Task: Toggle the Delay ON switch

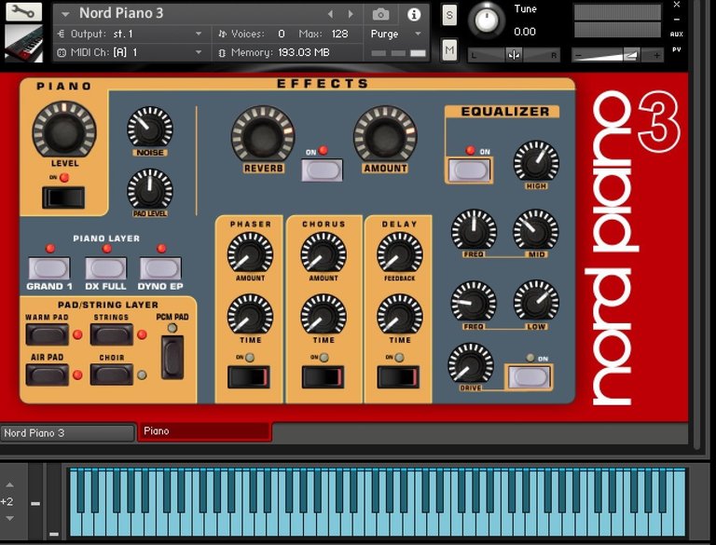Action: point(398,377)
